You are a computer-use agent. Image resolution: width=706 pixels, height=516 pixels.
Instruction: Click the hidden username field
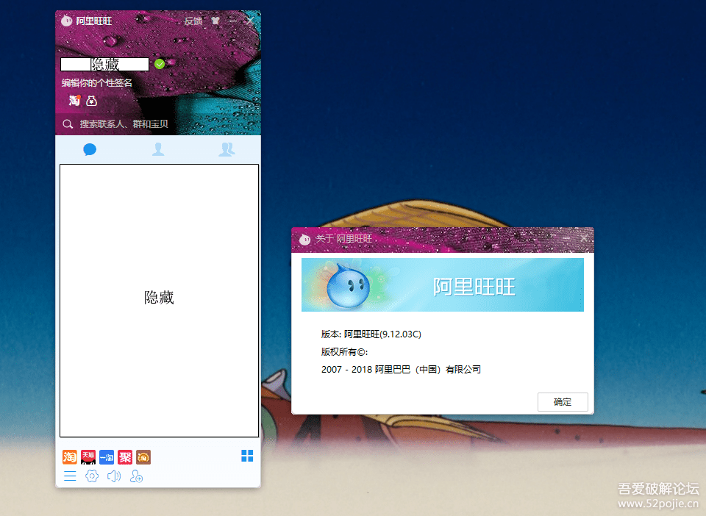[x=104, y=65]
